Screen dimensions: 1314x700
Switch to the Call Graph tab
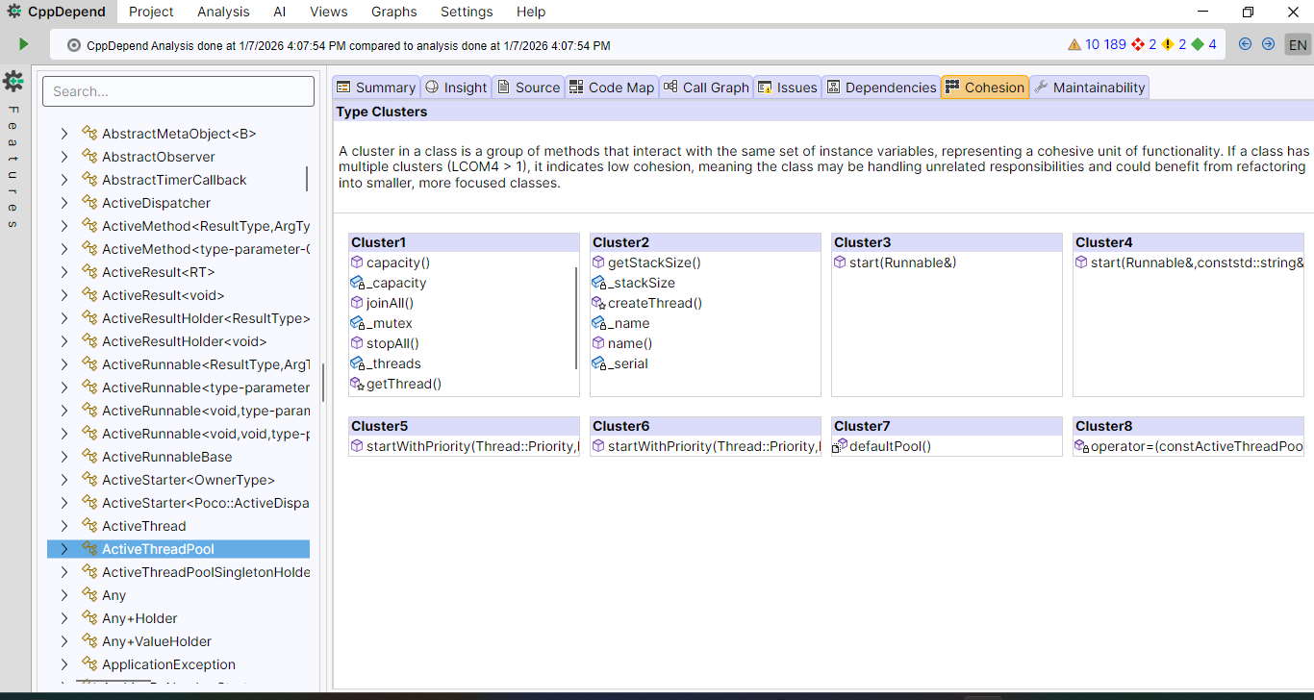pyautogui.click(x=705, y=87)
